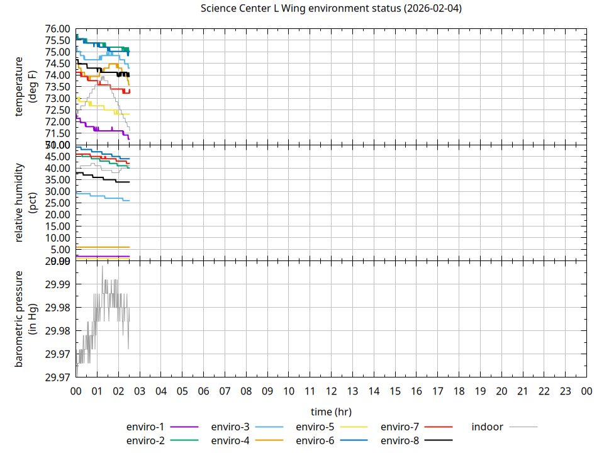
Task: Click the 29.99 pressure tick label
Action: pyautogui.click(x=57, y=284)
